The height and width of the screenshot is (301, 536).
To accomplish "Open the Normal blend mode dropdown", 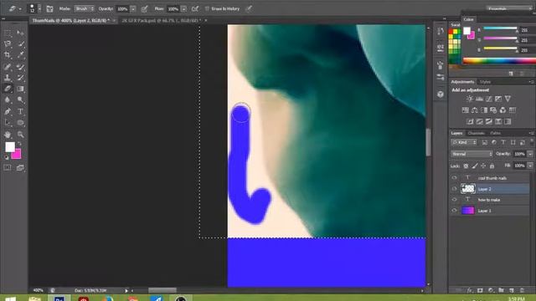I will [x=472, y=154].
